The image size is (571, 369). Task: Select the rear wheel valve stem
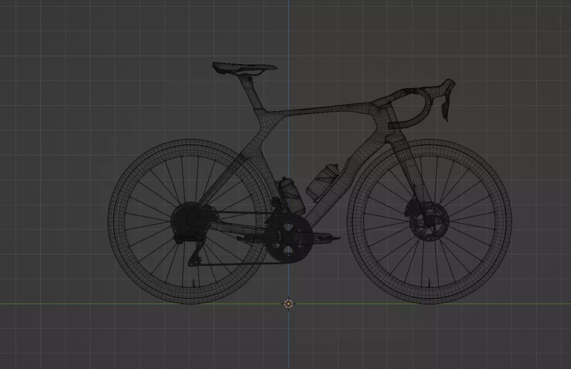point(194,283)
